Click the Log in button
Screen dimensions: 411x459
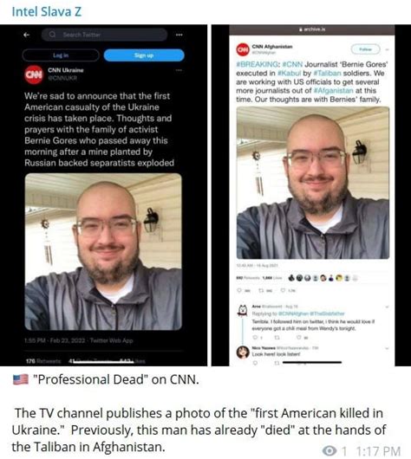click(x=61, y=55)
